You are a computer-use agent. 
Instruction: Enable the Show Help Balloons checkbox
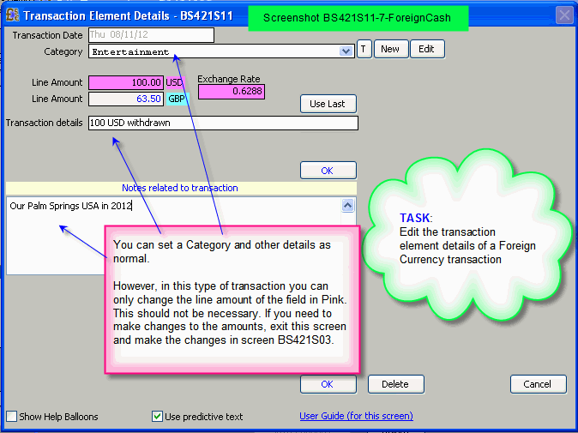click(12, 417)
